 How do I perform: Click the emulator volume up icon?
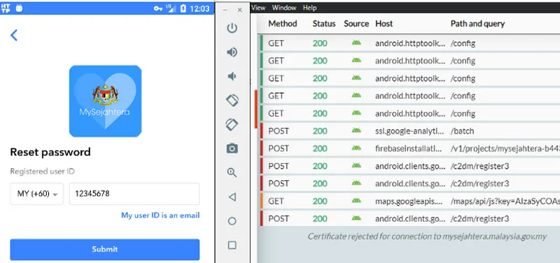tap(232, 52)
